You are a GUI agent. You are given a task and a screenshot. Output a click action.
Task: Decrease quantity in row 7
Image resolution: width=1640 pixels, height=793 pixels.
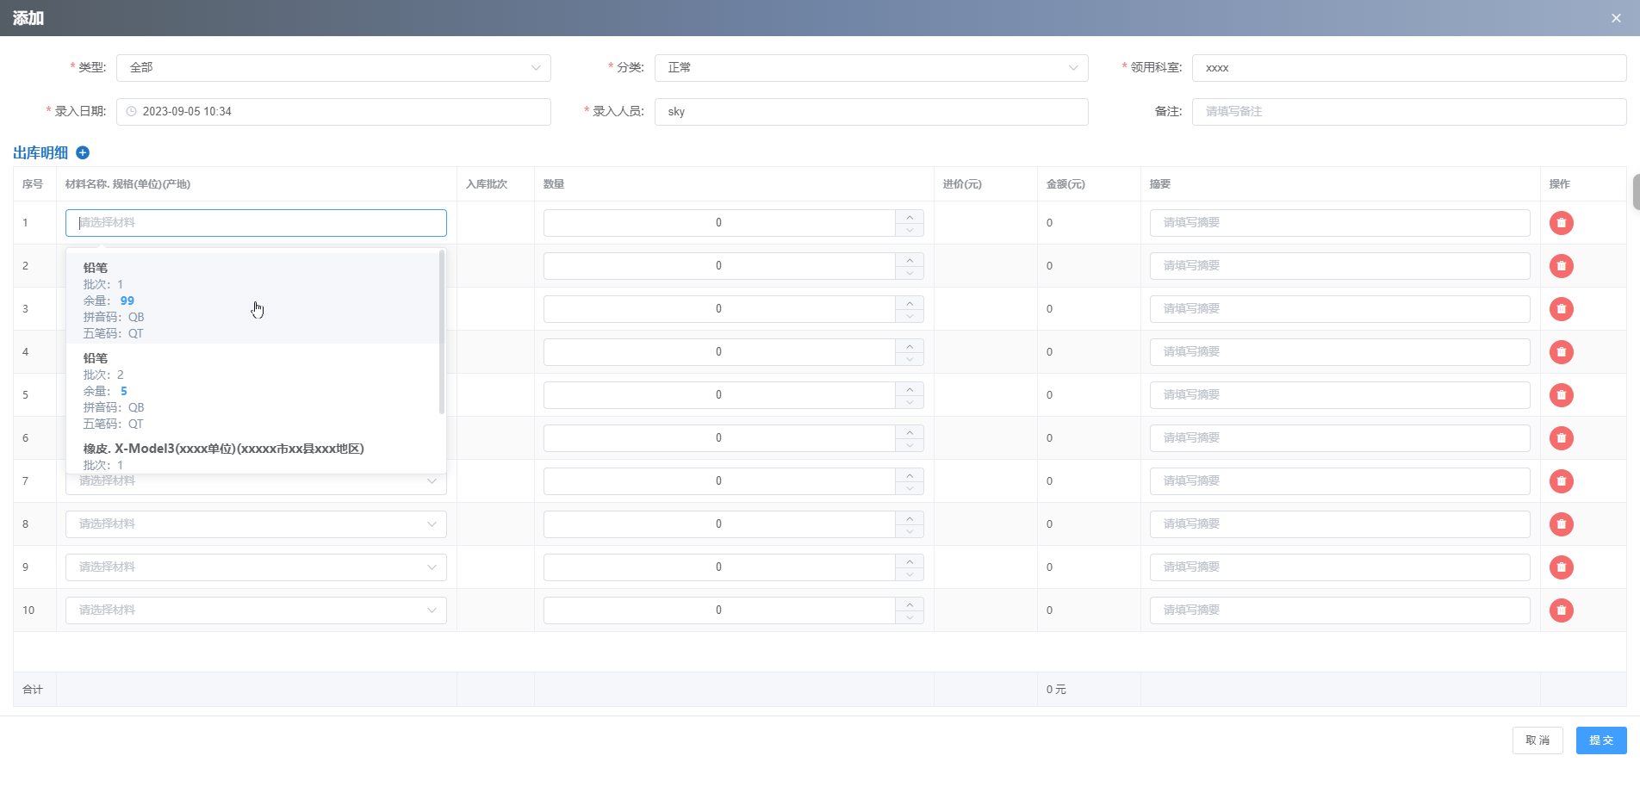pos(910,488)
